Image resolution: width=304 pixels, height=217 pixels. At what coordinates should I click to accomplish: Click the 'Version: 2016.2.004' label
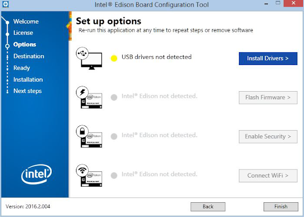click(x=28, y=207)
